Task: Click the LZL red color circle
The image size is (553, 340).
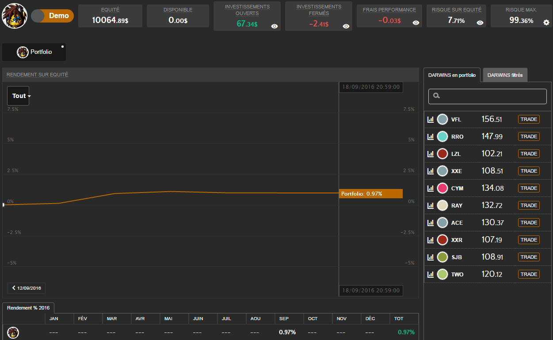Action: pos(442,154)
